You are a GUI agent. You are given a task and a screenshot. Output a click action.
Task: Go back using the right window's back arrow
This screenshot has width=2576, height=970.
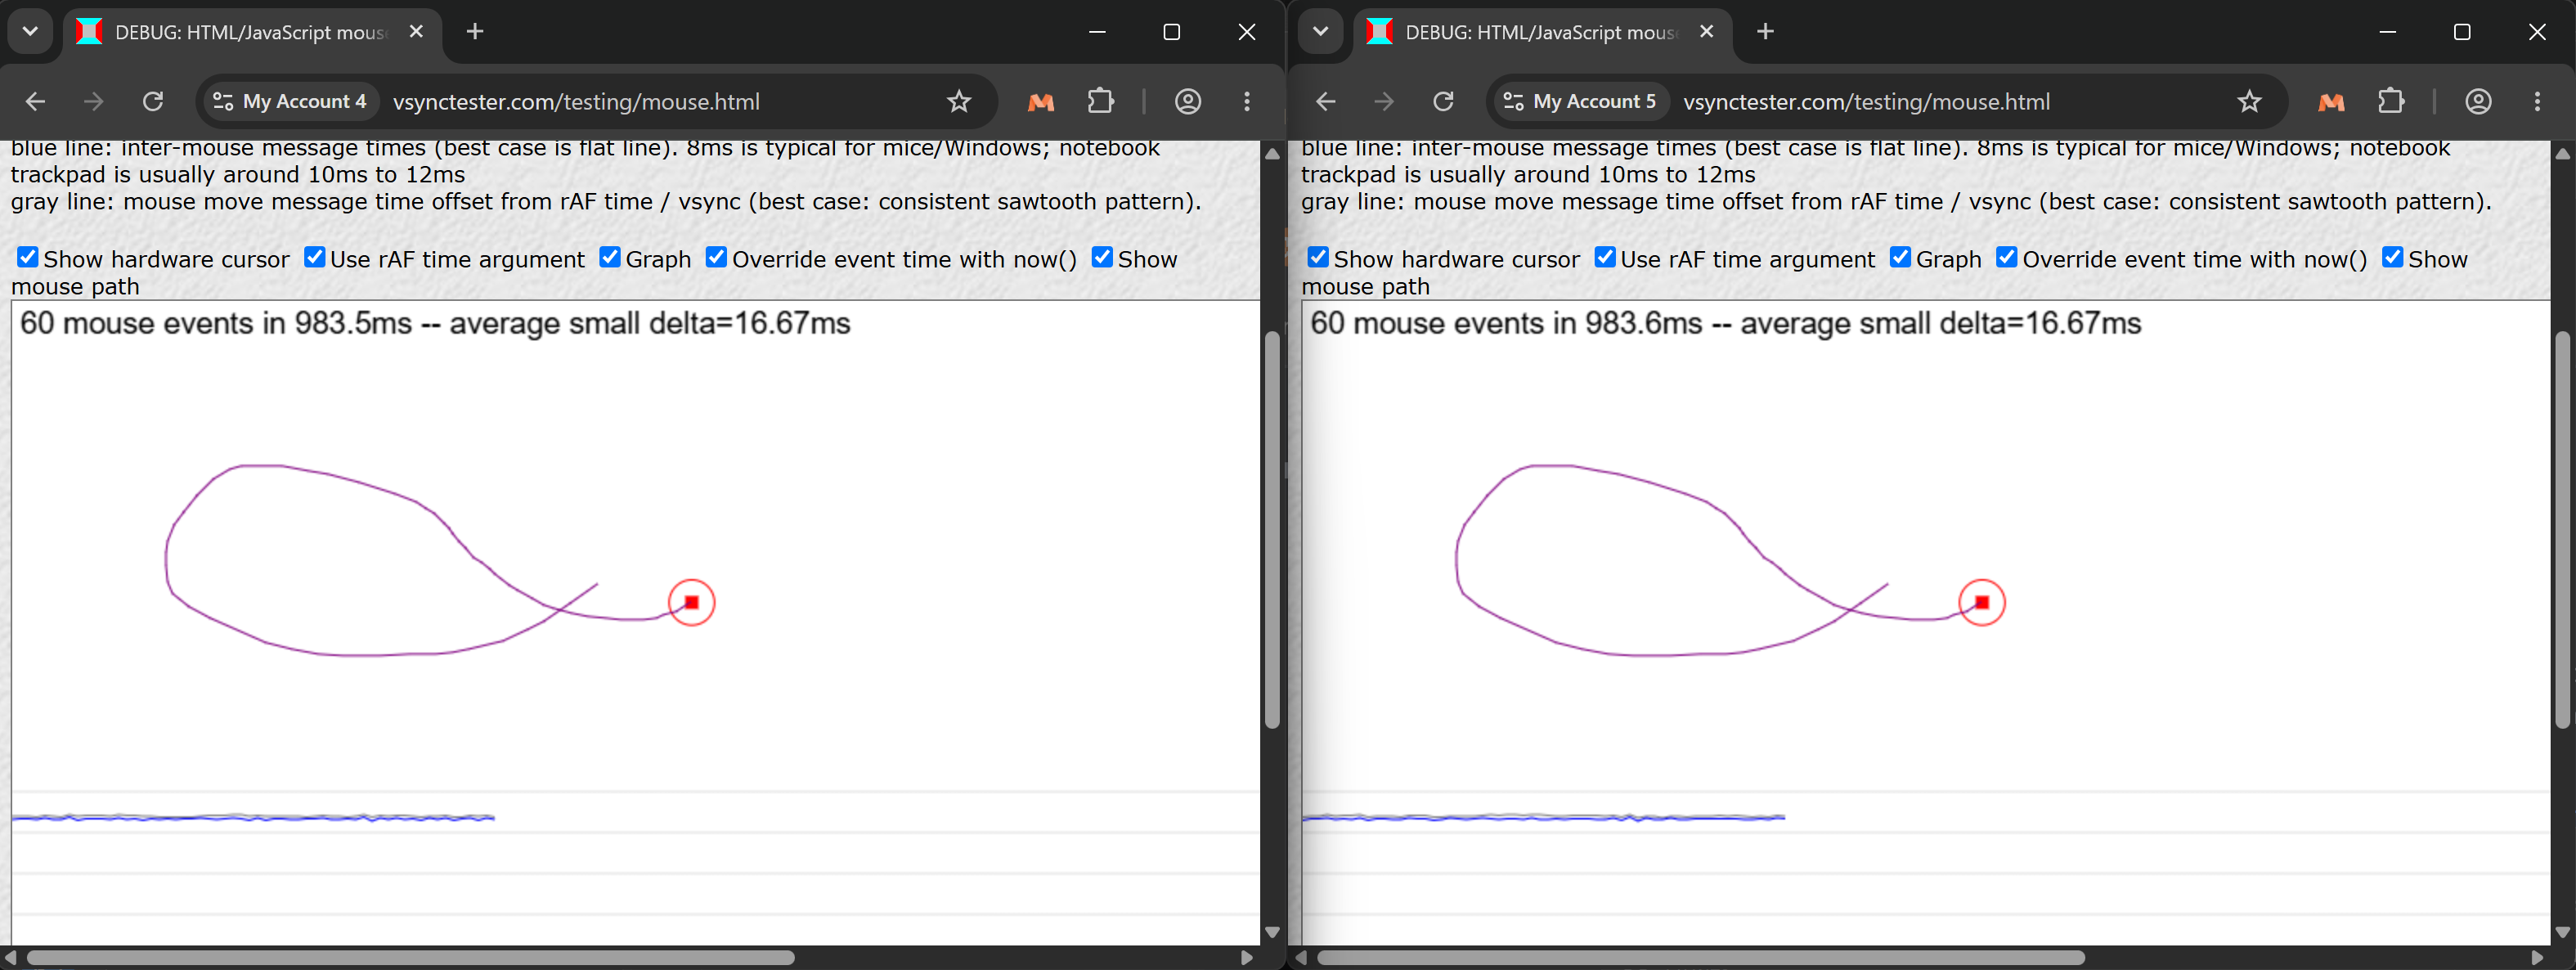[1325, 101]
